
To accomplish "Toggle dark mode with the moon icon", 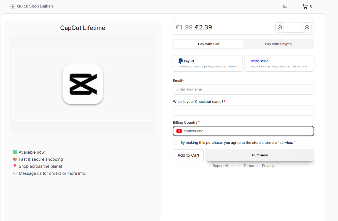I will 285,6.
